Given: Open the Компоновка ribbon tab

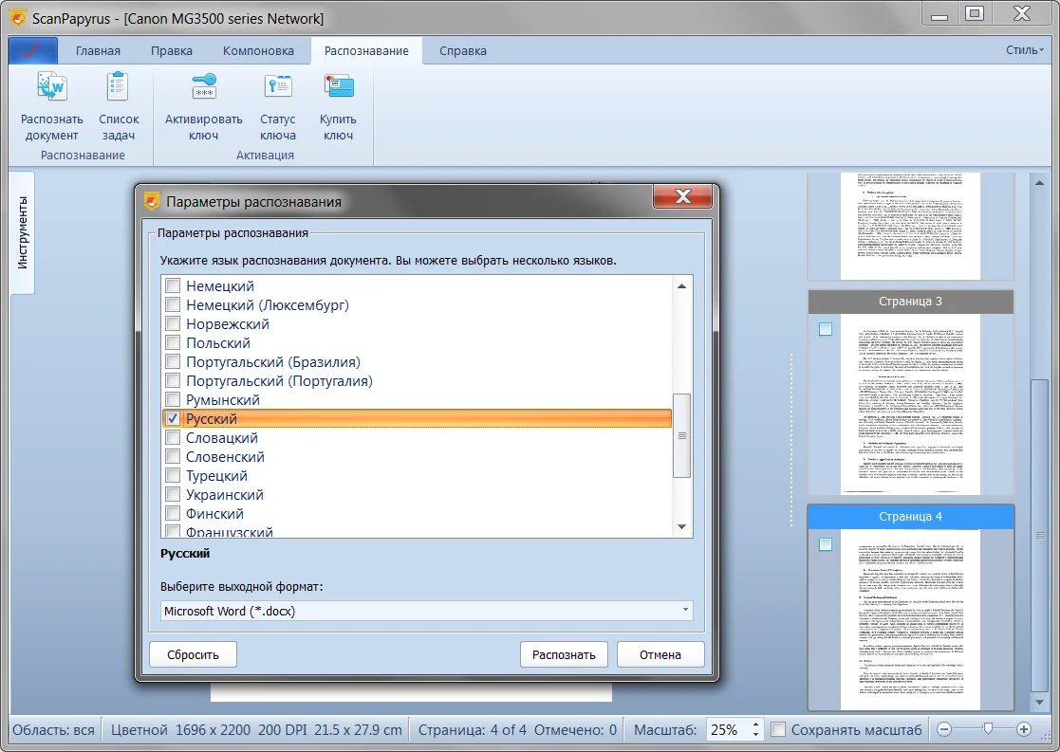Looking at the screenshot, I should pyautogui.click(x=258, y=51).
